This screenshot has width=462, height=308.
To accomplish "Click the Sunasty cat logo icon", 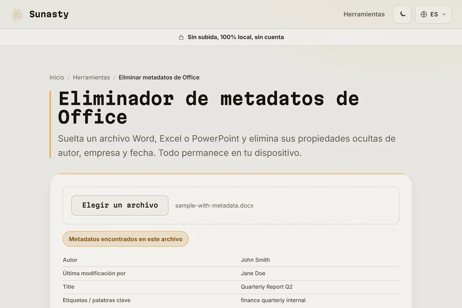I will [x=17, y=14].
